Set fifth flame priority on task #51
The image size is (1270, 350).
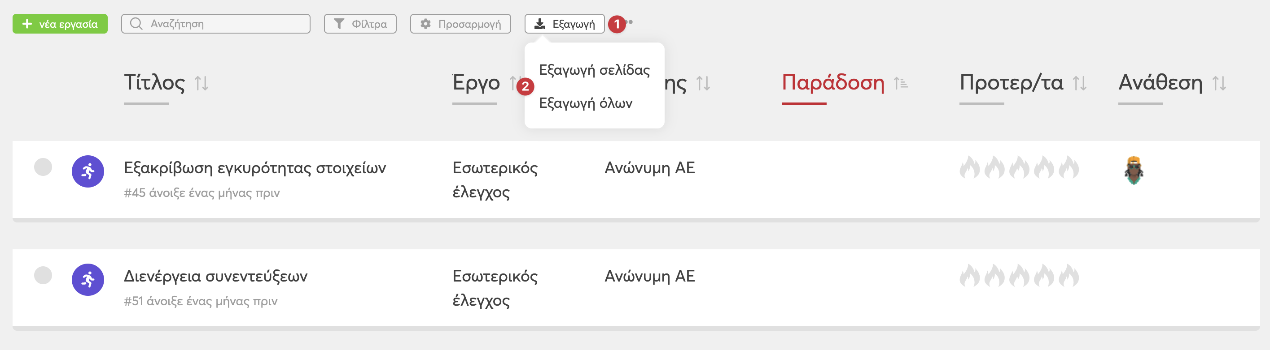point(1069,276)
